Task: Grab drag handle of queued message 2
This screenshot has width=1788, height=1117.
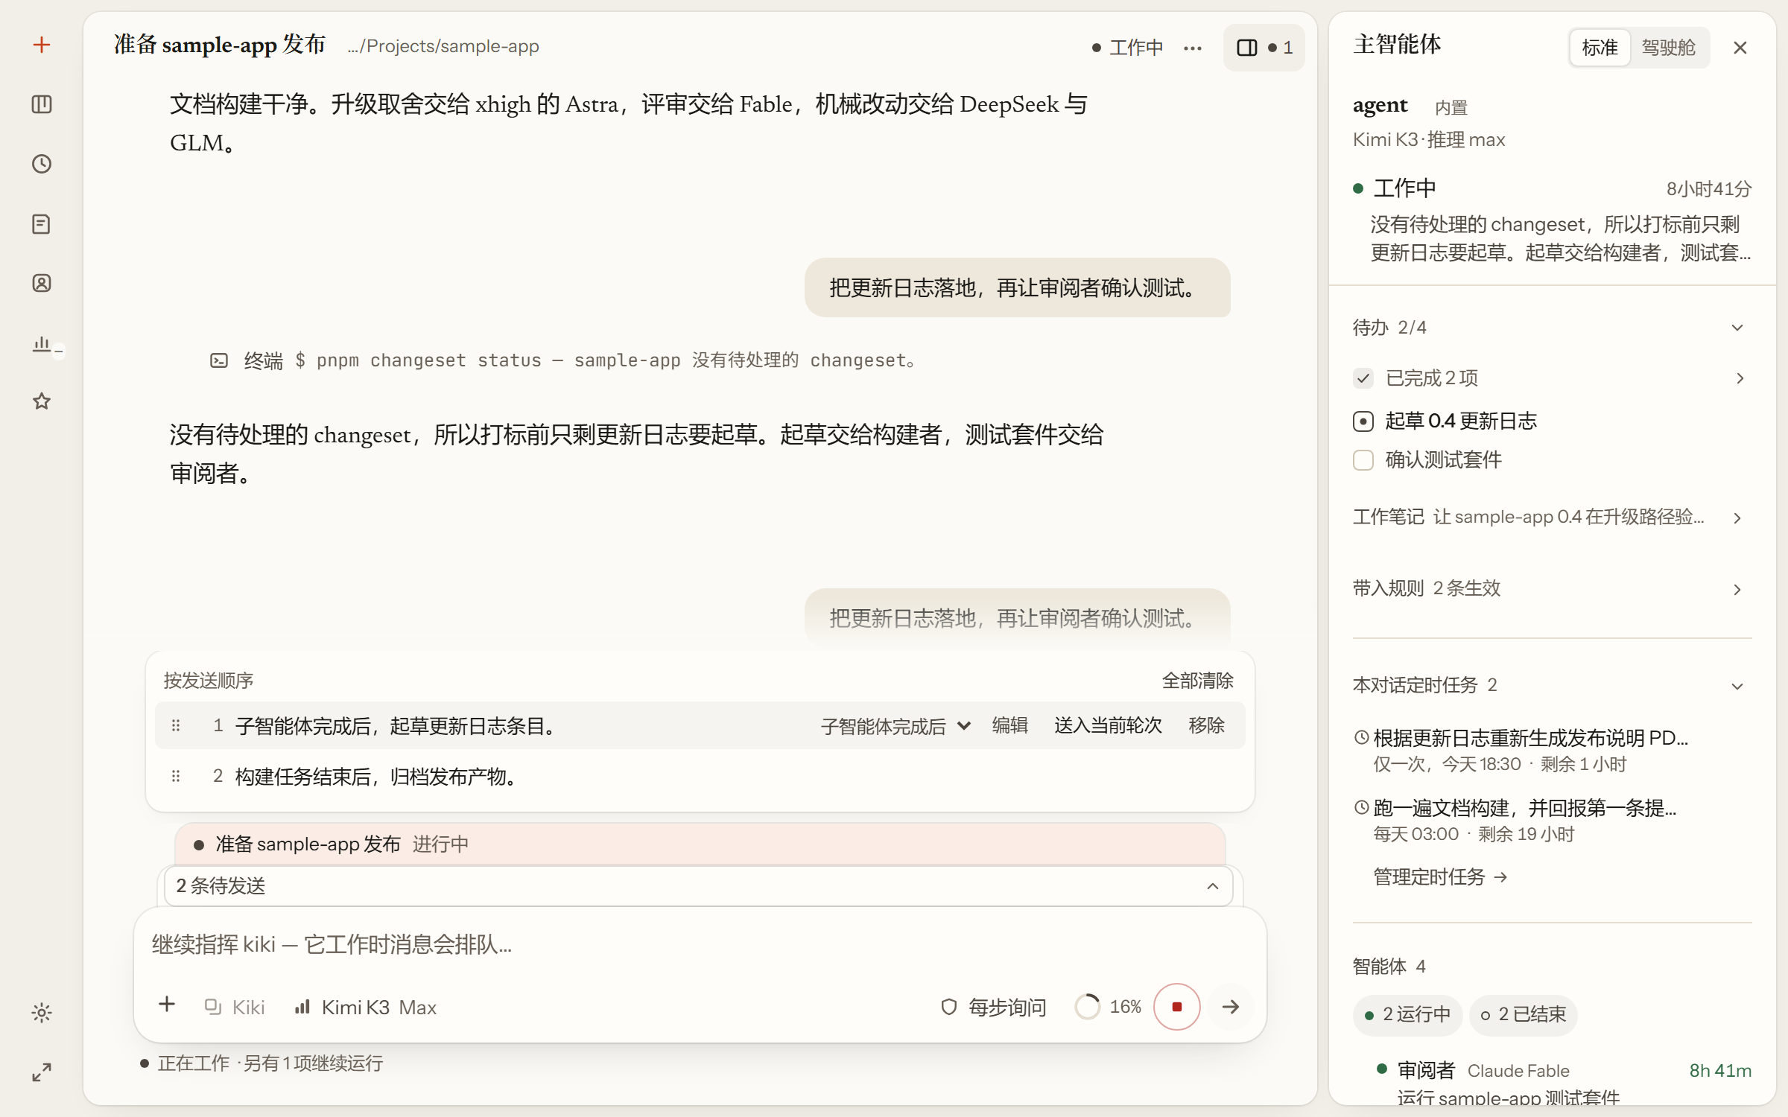Action: tap(176, 776)
